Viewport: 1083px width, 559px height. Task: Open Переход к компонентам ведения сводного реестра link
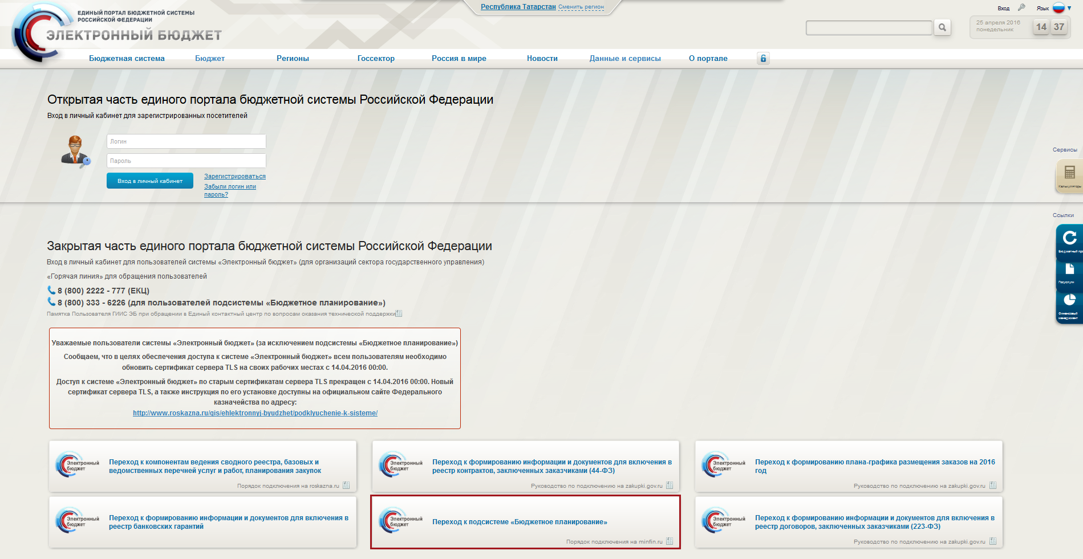[x=215, y=466]
